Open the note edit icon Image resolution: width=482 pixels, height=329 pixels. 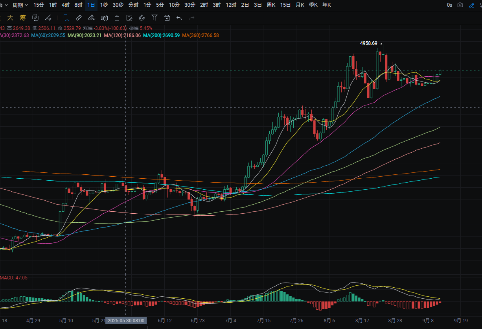pos(129,18)
